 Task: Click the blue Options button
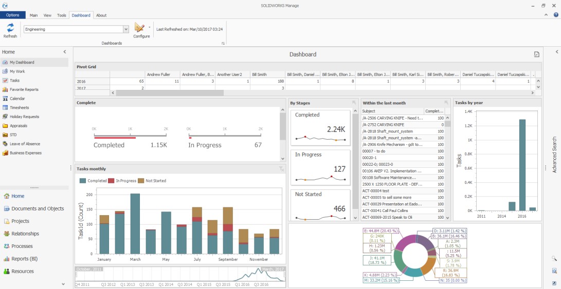pos(13,15)
